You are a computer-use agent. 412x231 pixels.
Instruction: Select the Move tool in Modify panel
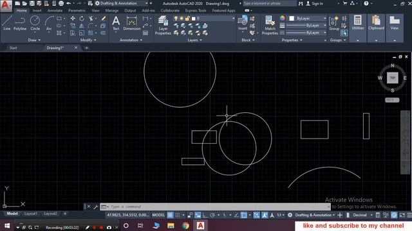pos(73,19)
